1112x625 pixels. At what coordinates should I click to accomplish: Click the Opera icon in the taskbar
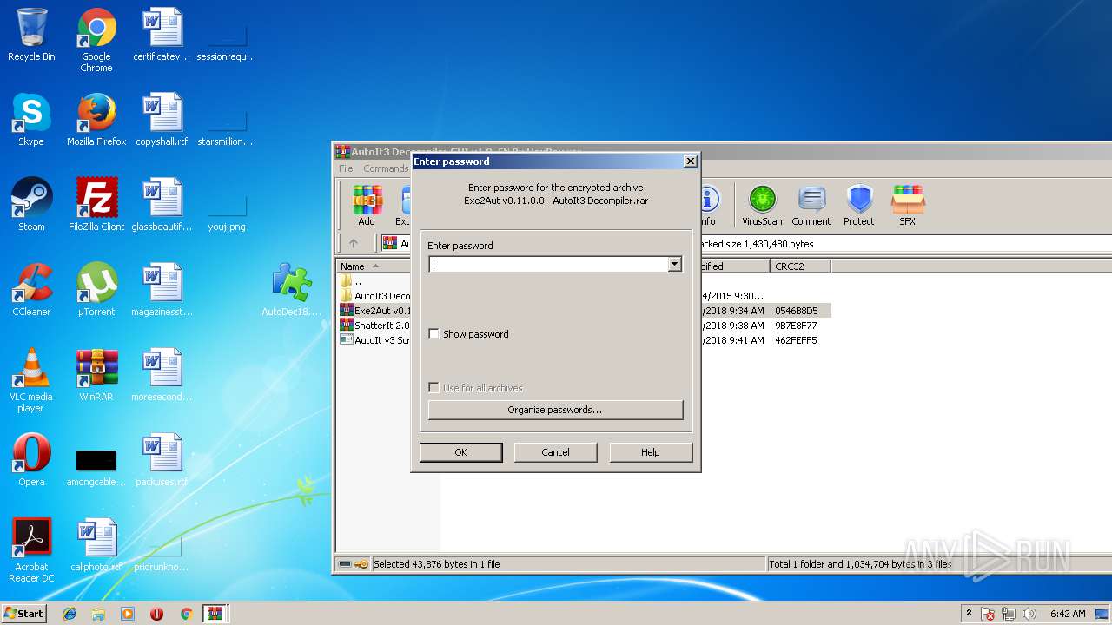click(156, 614)
